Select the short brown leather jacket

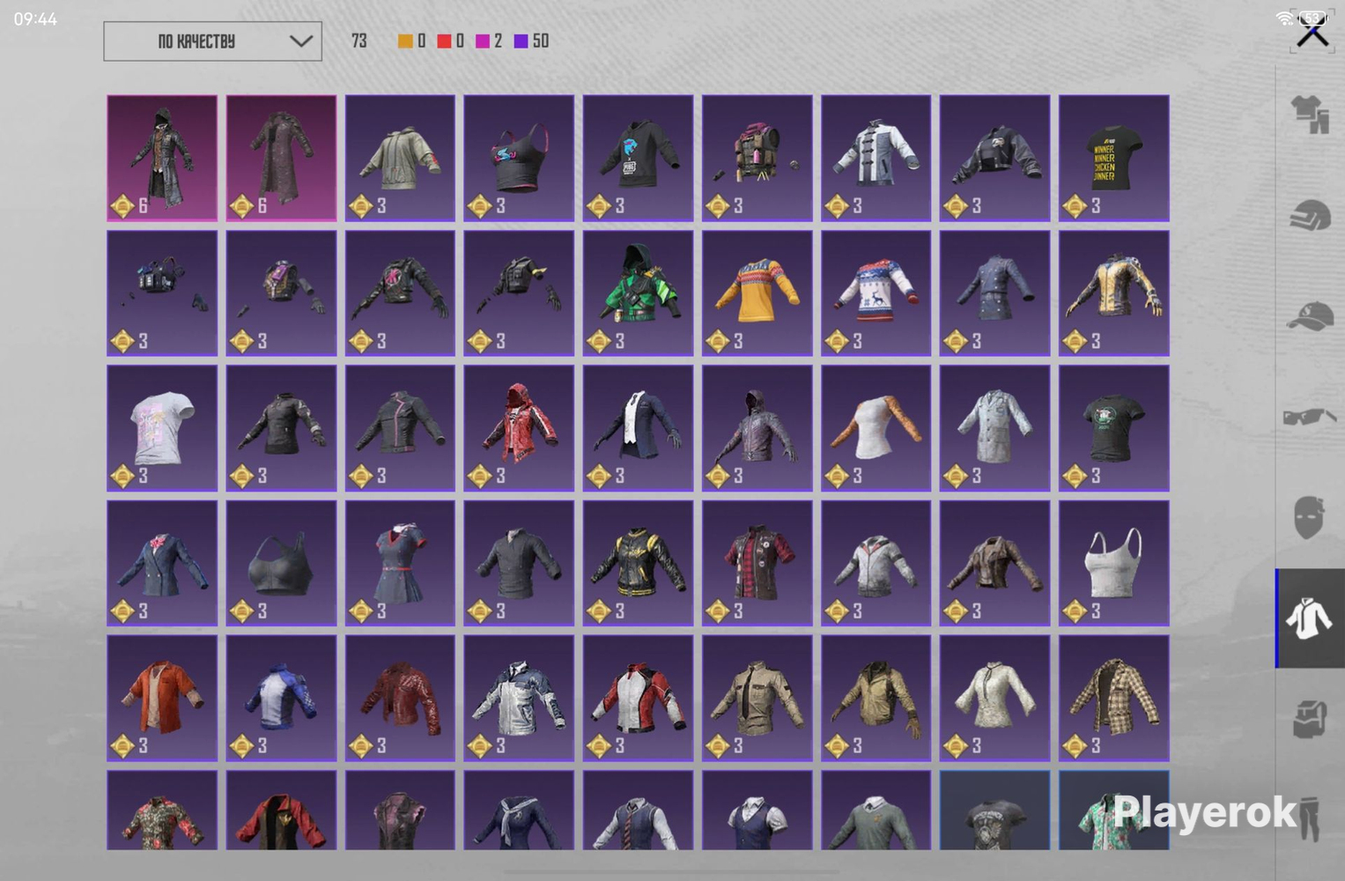(x=995, y=564)
